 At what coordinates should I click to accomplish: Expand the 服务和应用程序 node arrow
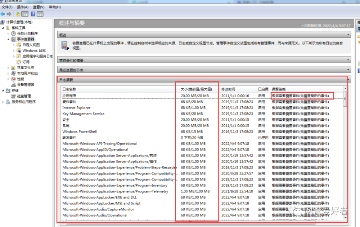click(x=3, y=102)
